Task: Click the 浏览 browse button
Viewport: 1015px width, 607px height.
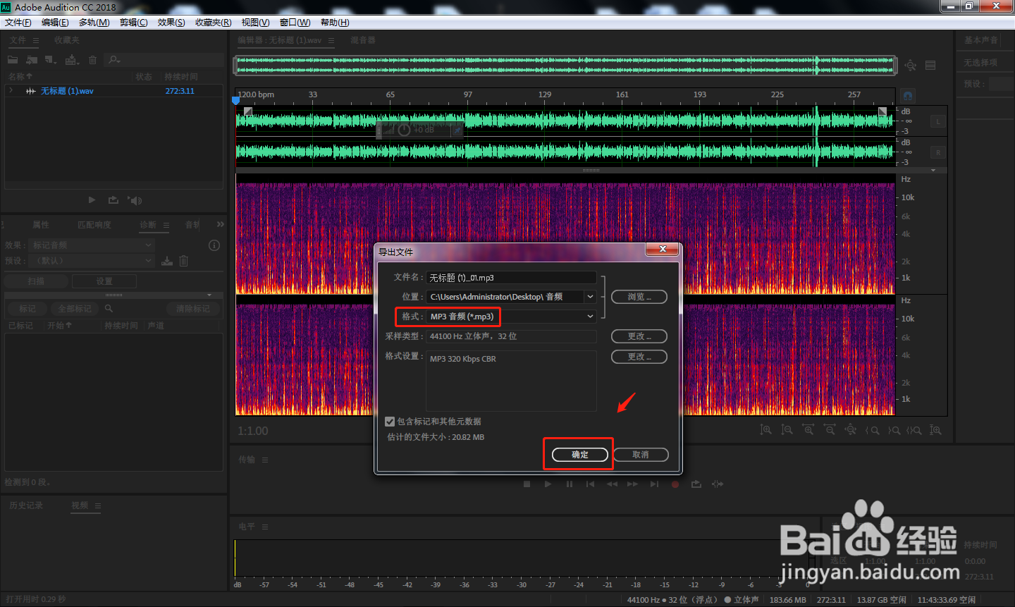Action: point(639,297)
